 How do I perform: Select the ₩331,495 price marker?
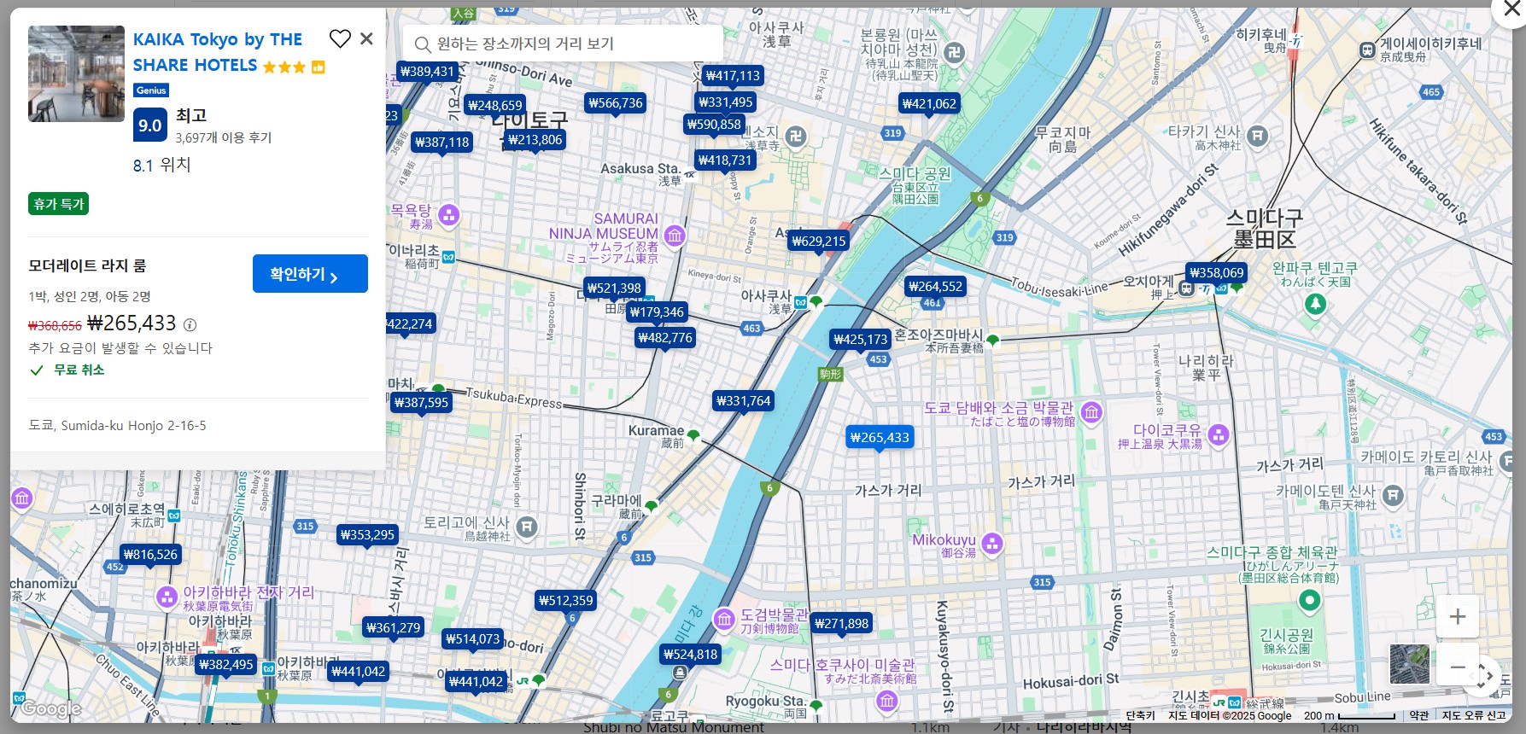pyautogui.click(x=725, y=102)
